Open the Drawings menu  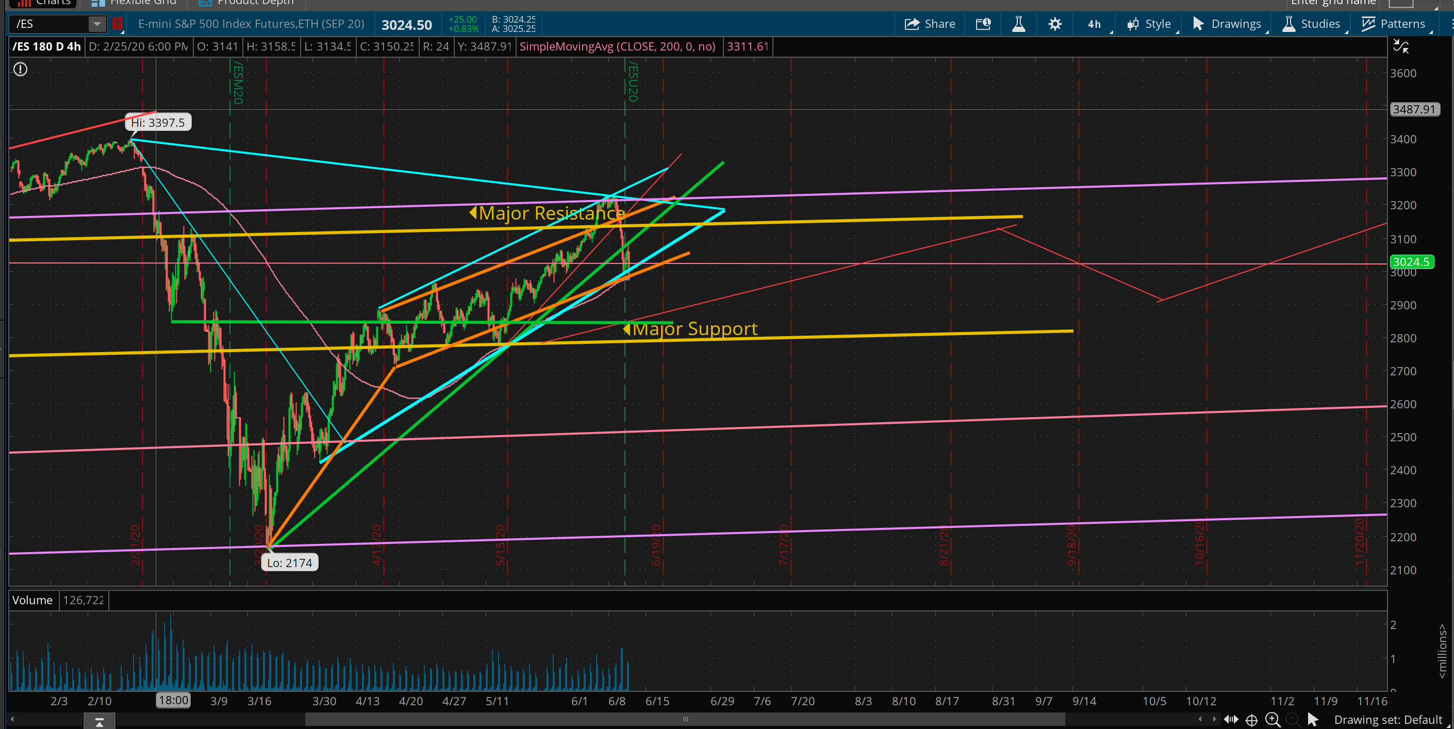click(1227, 24)
